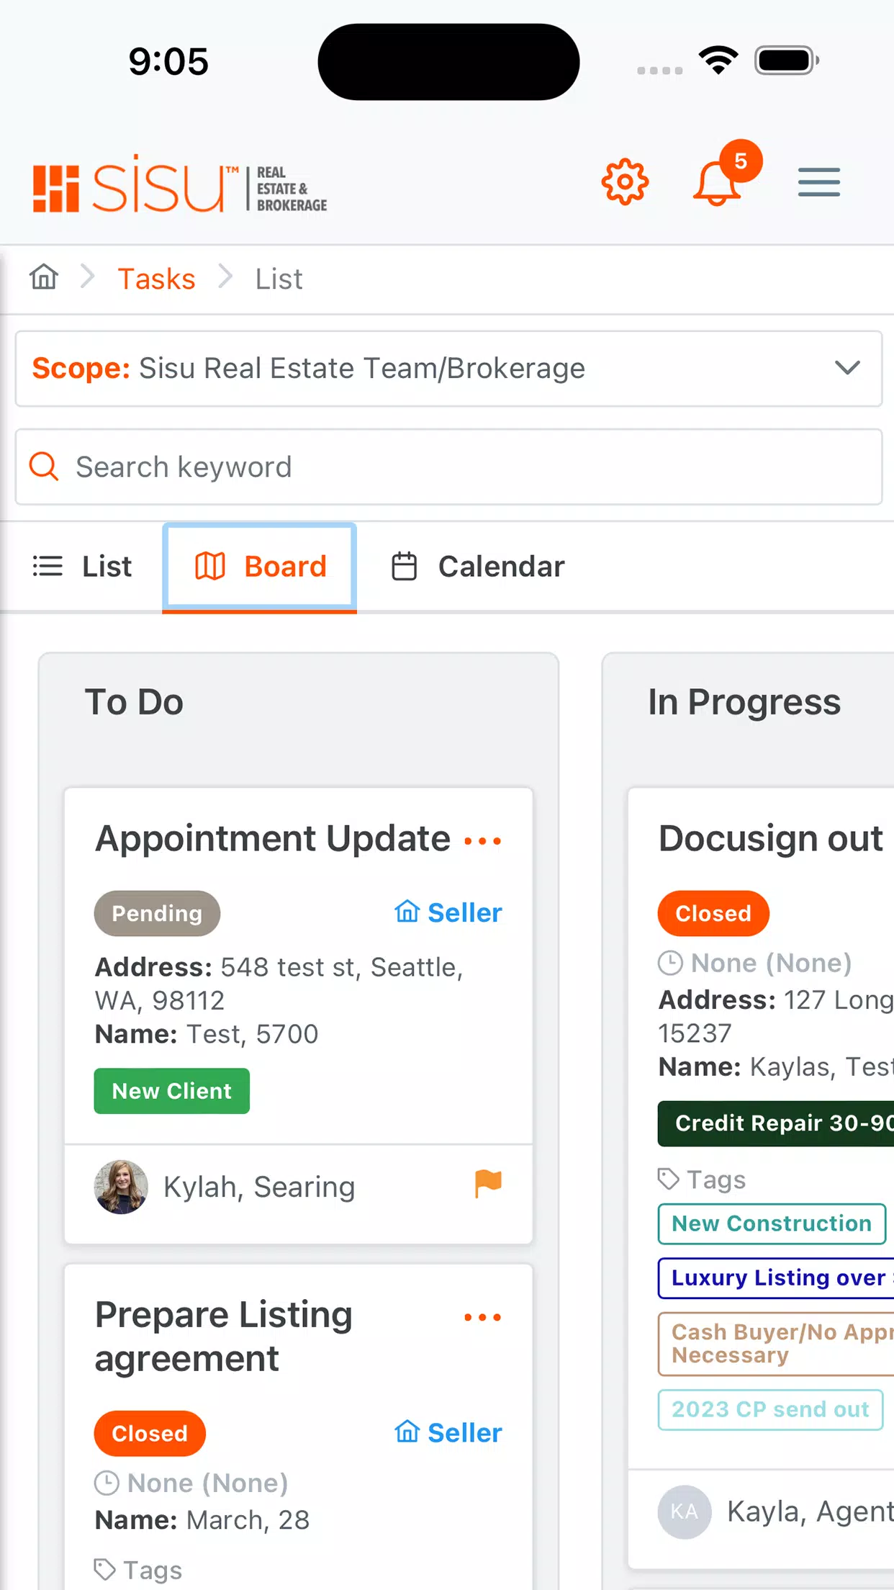Click the Seller link on Appointment Update
This screenshot has width=894, height=1590.
point(448,912)
